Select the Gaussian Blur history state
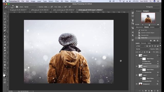The width and height of the screenshot is (164, 92). (145, 35)
